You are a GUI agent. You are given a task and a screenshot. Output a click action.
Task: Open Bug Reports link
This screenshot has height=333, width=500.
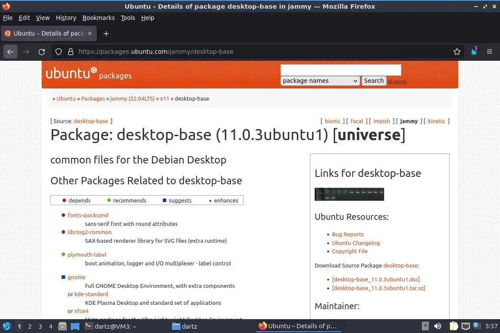coord(348,234)
